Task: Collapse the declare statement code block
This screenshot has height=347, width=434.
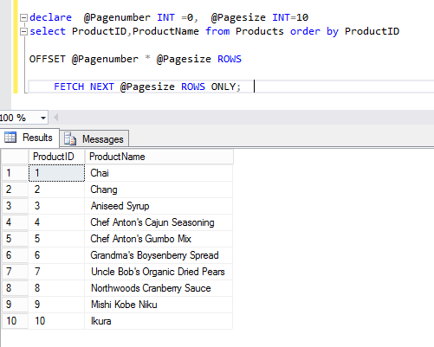Action: click(23, 17)
